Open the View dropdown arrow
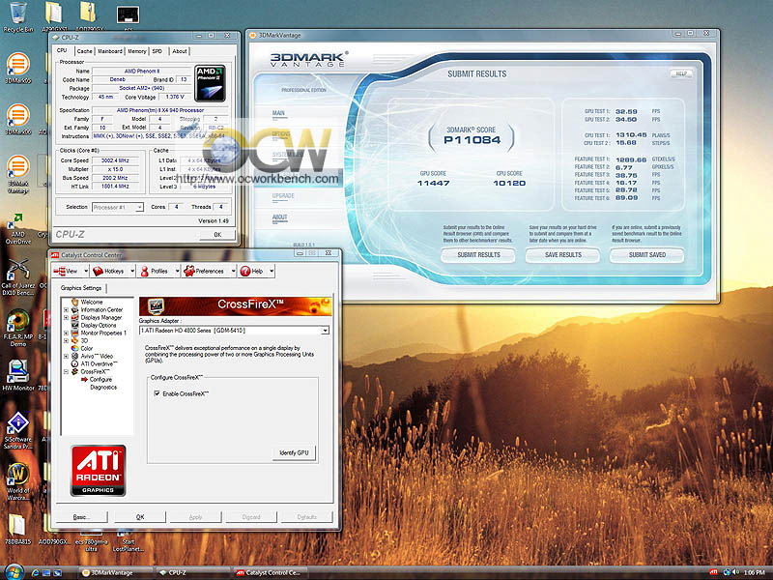 point(86,271)
